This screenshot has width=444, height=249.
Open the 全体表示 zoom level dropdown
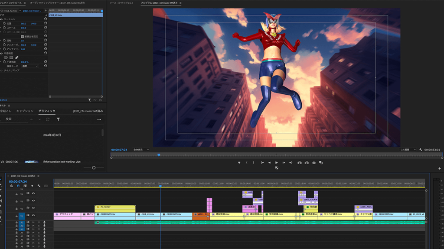pyautogui.click(x=141, y=150)
